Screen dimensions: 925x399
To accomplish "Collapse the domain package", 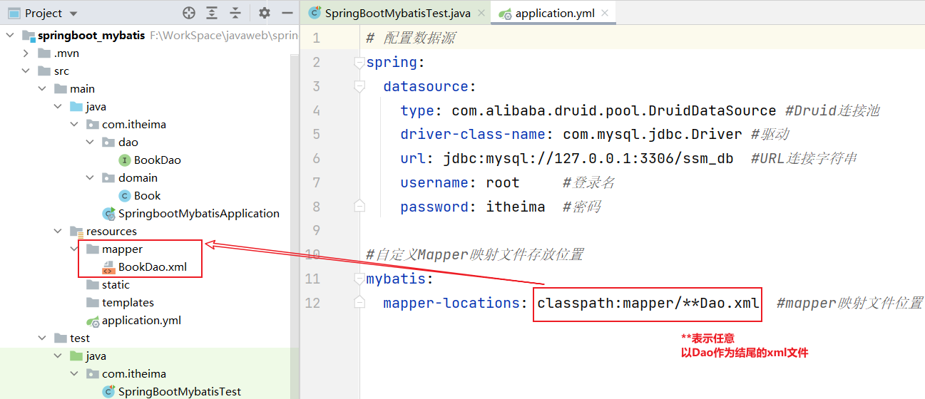I will click(x=89, y=177).
